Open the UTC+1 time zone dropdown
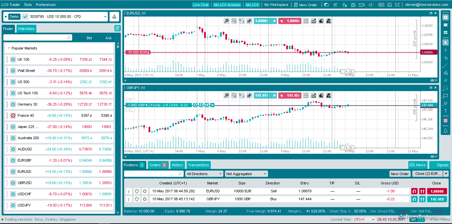 tap(364, 219)
